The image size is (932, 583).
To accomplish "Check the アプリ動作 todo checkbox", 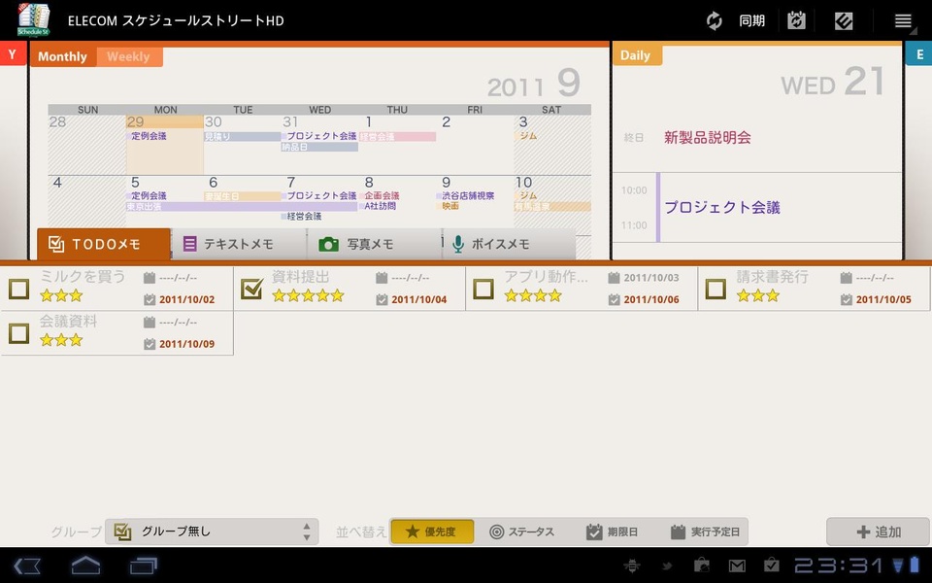I will [x=483, y=290].
